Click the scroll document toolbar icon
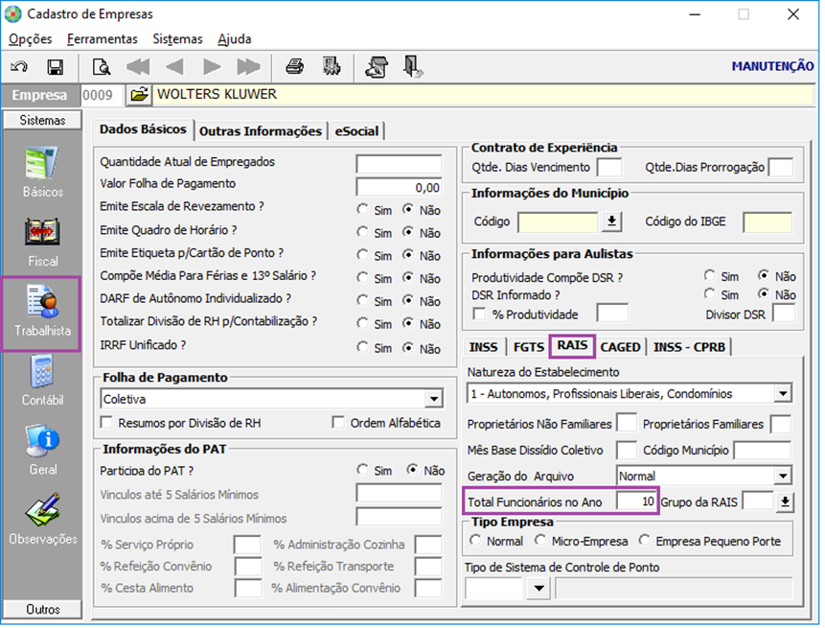The width and height of the screenshot is (825, 628). [377, 67]
